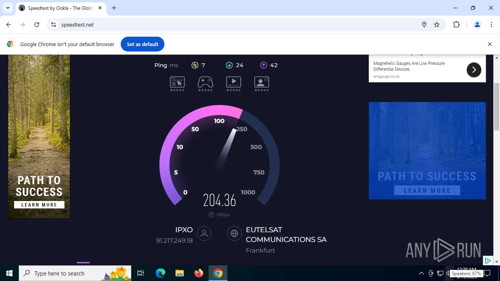Screen dimensions: 500x281
Task: Go back to the previous page
Action: click(9, 25)
